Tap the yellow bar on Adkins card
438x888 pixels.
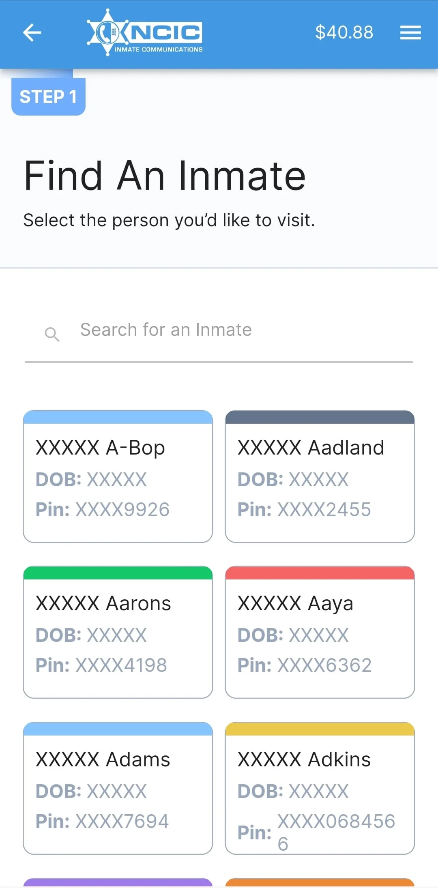320,729
